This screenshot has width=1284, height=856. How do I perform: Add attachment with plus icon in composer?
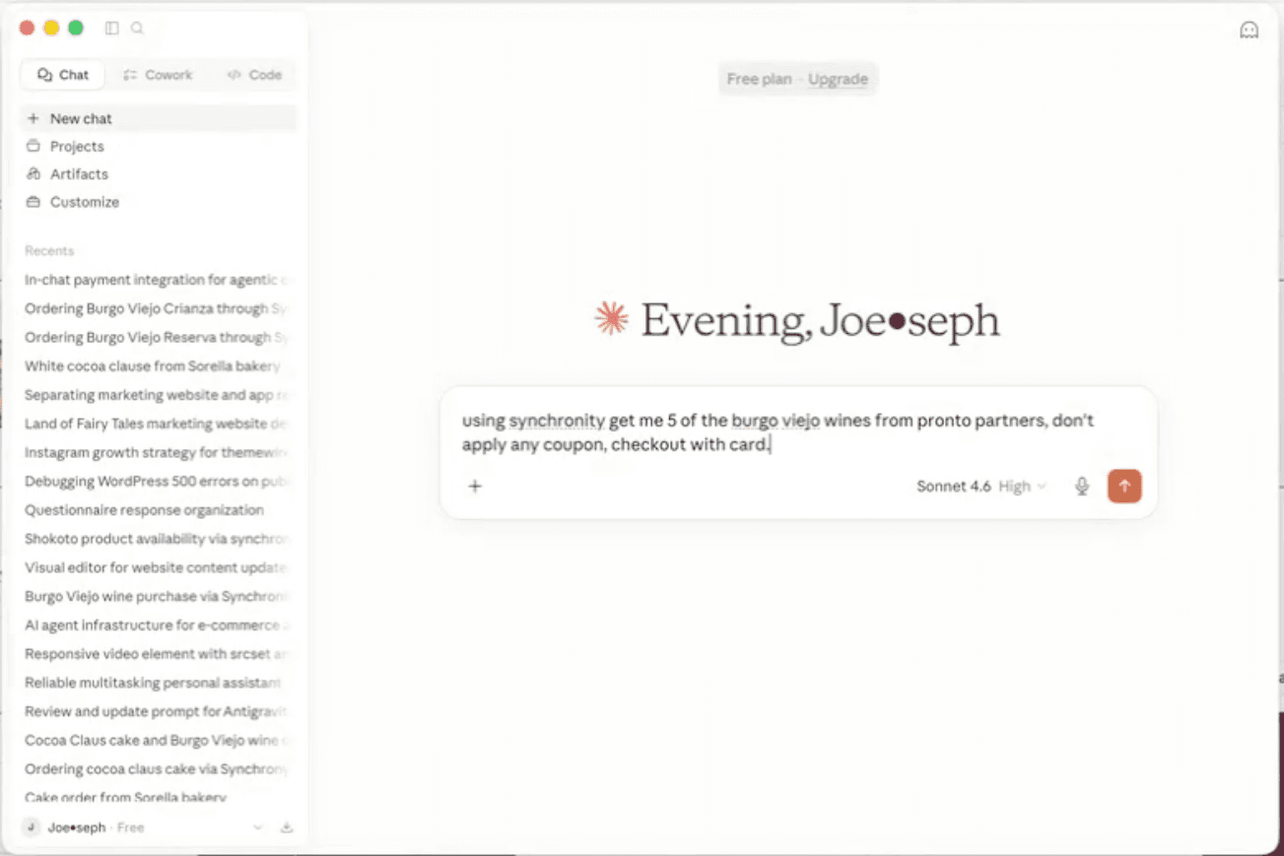pos(475,486)
